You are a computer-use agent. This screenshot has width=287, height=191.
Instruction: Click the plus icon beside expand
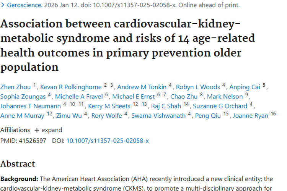tap(37, 130)
